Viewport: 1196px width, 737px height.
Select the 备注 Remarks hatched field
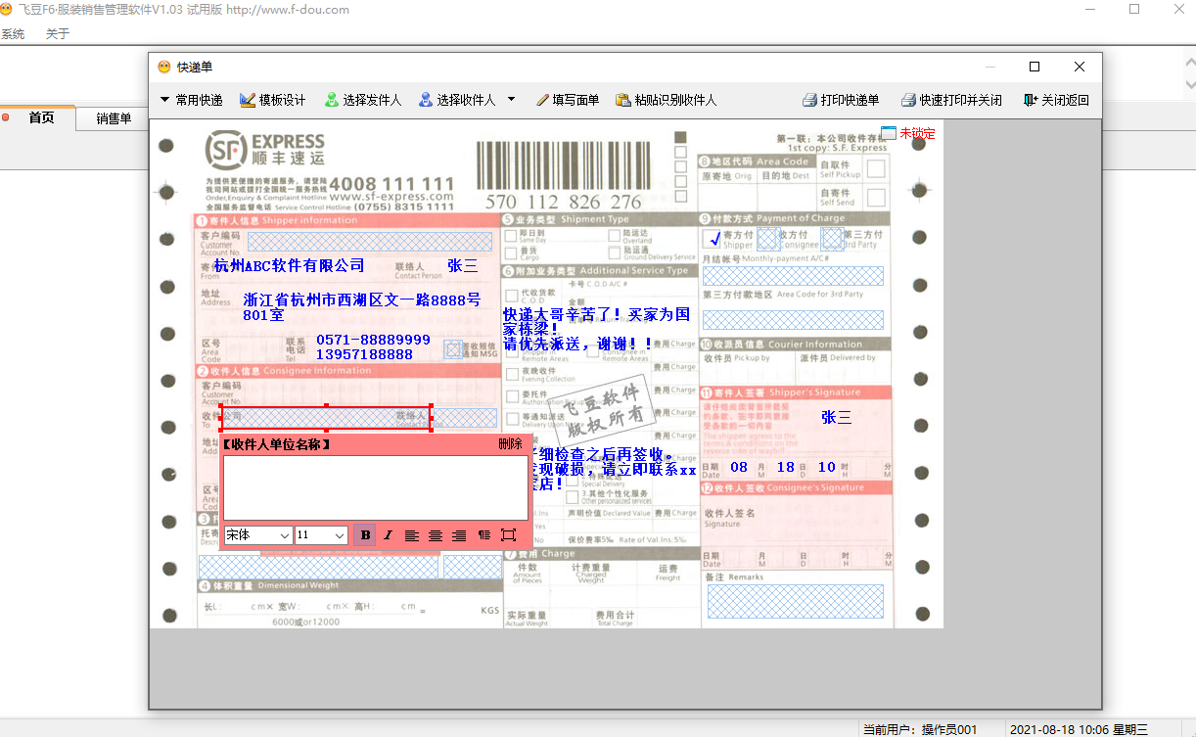795,601
